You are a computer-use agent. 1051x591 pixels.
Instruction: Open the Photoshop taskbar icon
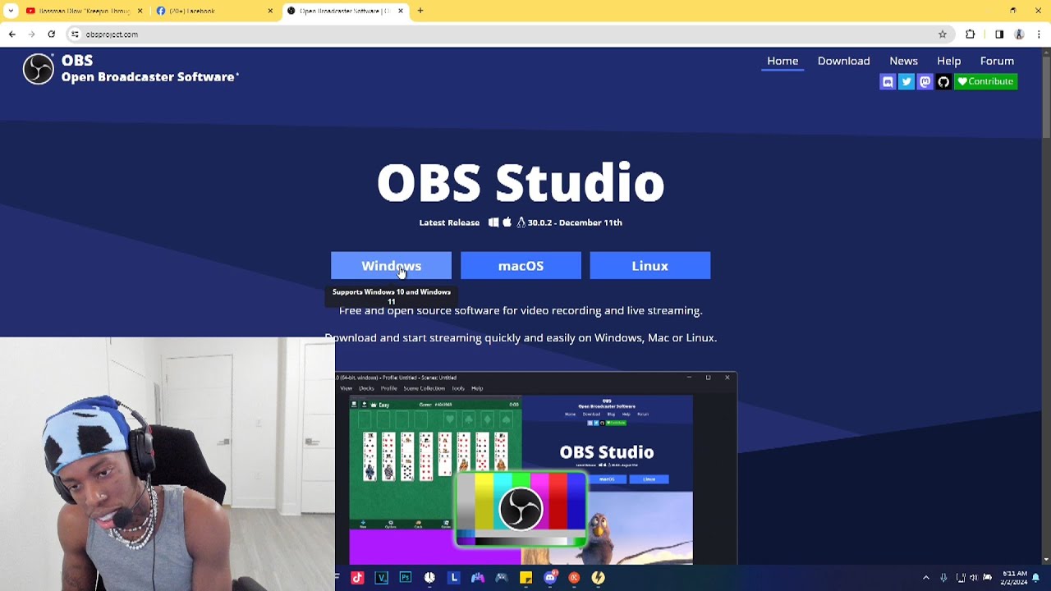point(405,578)
